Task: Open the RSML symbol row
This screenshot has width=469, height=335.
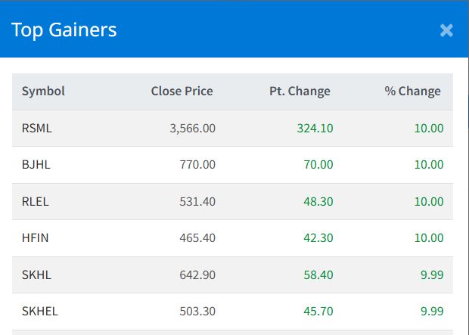Action: coord(36,129)
